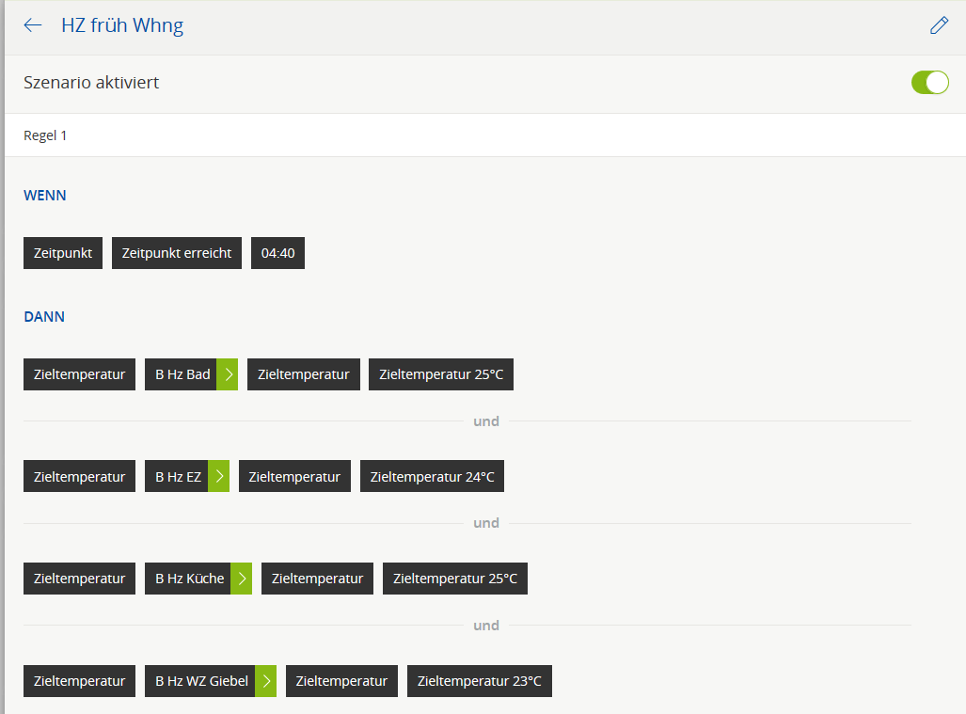Click the back arrow icon
The image size is (966, 714).
click(33, 25)
